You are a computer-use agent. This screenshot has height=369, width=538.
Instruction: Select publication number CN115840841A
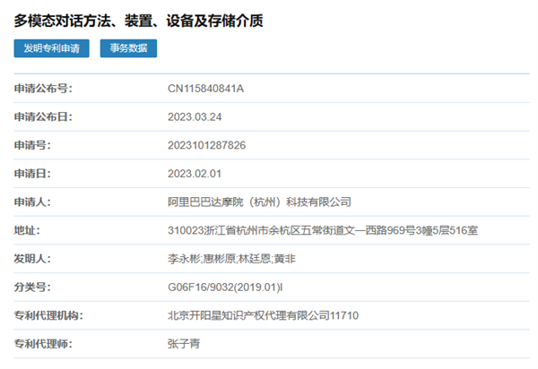point(206,89)
